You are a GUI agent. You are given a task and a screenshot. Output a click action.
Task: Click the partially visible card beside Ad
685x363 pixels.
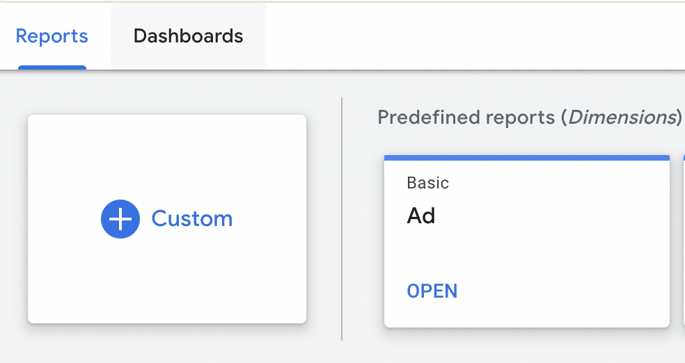pos(682,240)
